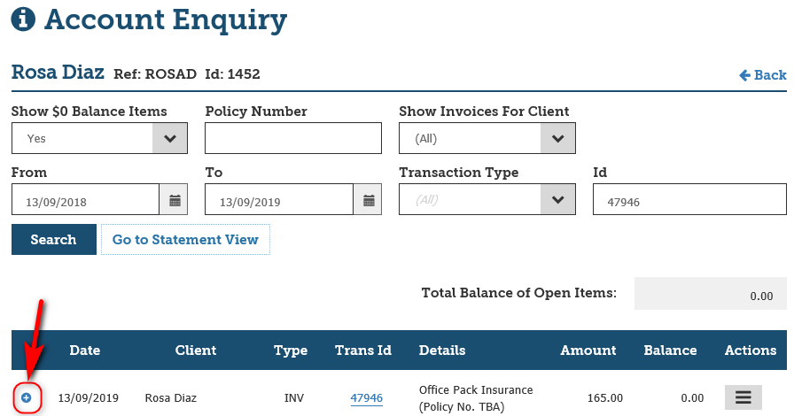794x416 pixels.
Task: Click the To date text field
Action: (279, 201)
